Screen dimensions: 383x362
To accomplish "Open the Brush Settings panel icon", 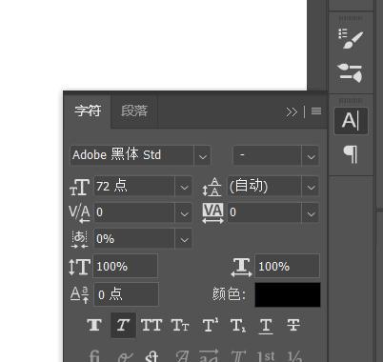I will click(x=351, y=39).
